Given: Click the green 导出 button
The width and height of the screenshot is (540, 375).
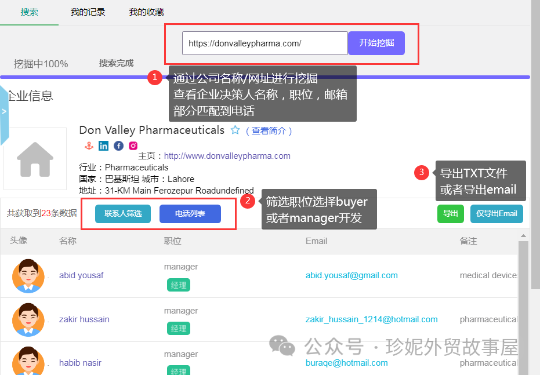Looking at the screenshot, I should click(451, 214).
